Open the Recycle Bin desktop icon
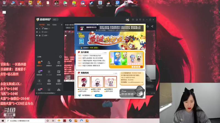220x123 pixels. (x=4, y=4)
